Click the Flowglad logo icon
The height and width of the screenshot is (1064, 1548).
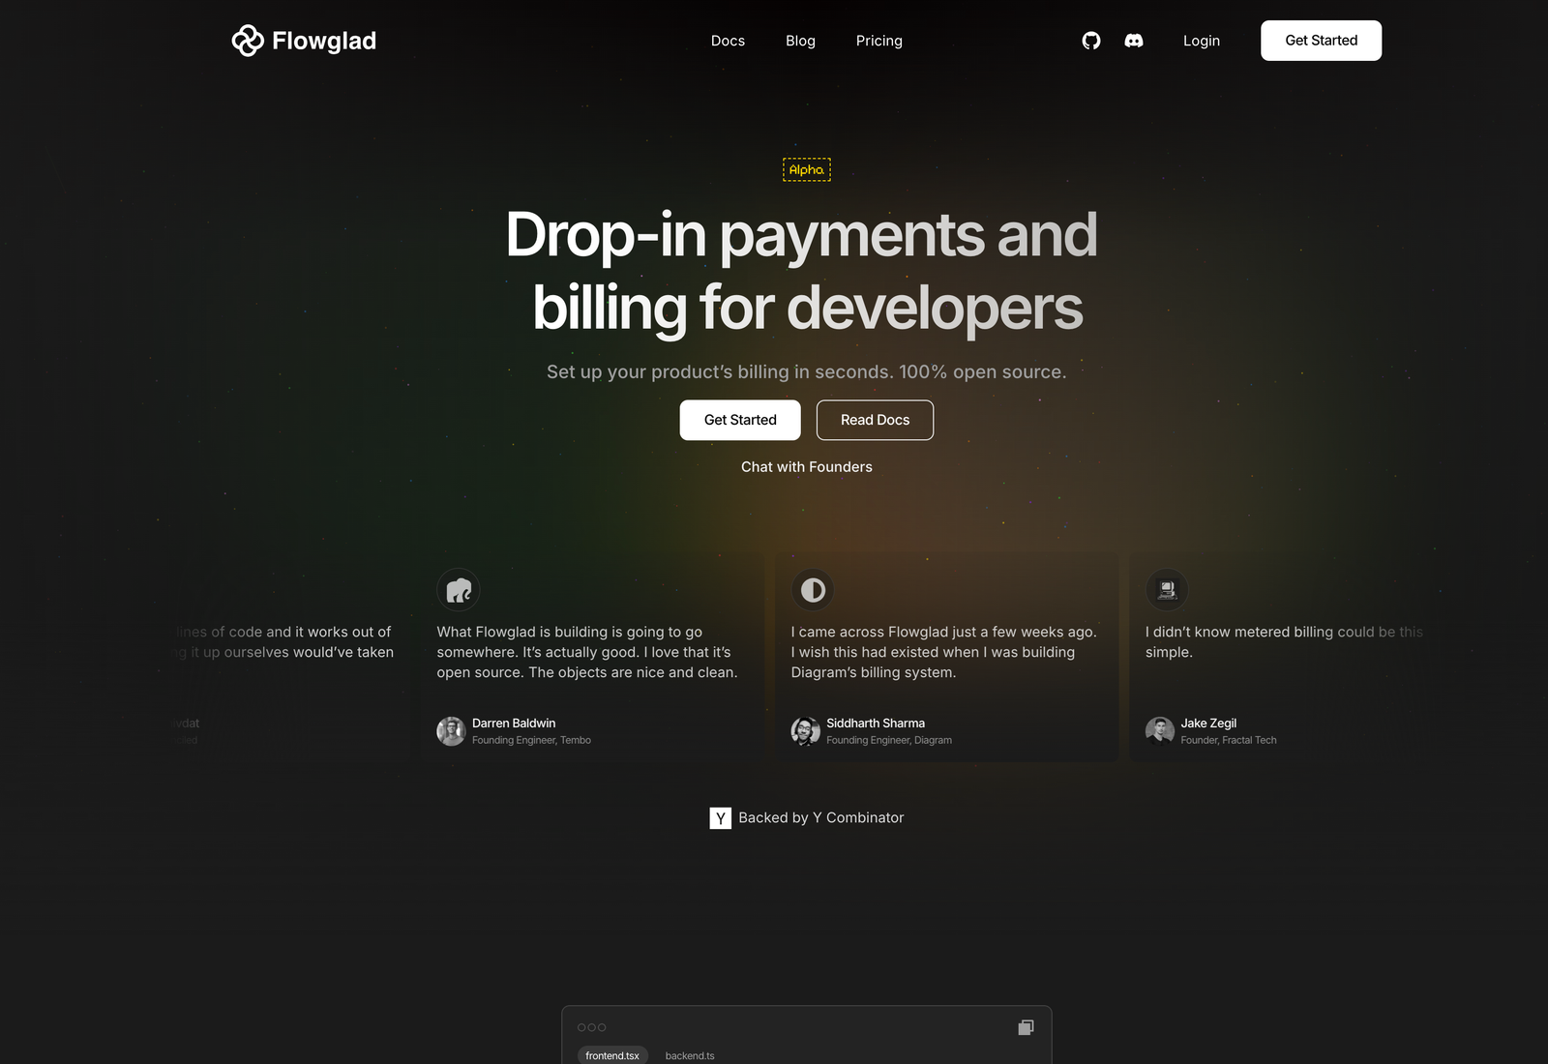pos(248,41)
